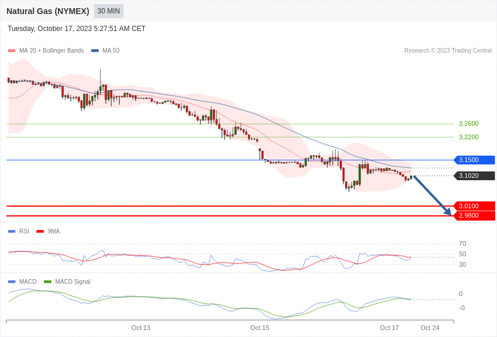Click the MA 50 legend label
This screenshot has height=337, width=497.
point(111,50)
